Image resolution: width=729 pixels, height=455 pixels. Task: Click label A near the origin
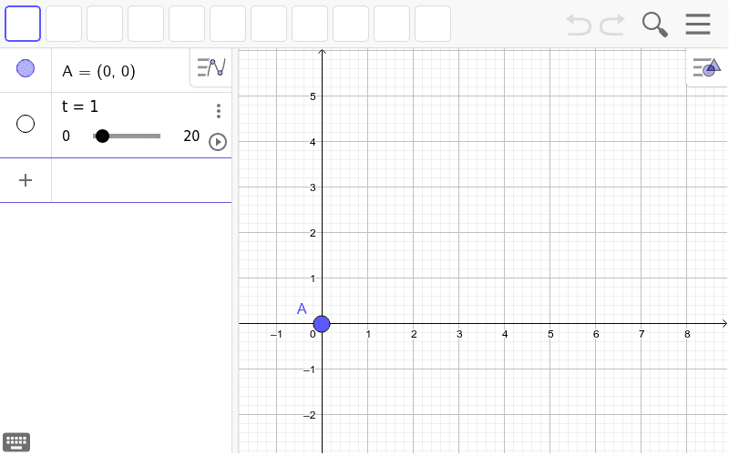[x=302, y=308]
